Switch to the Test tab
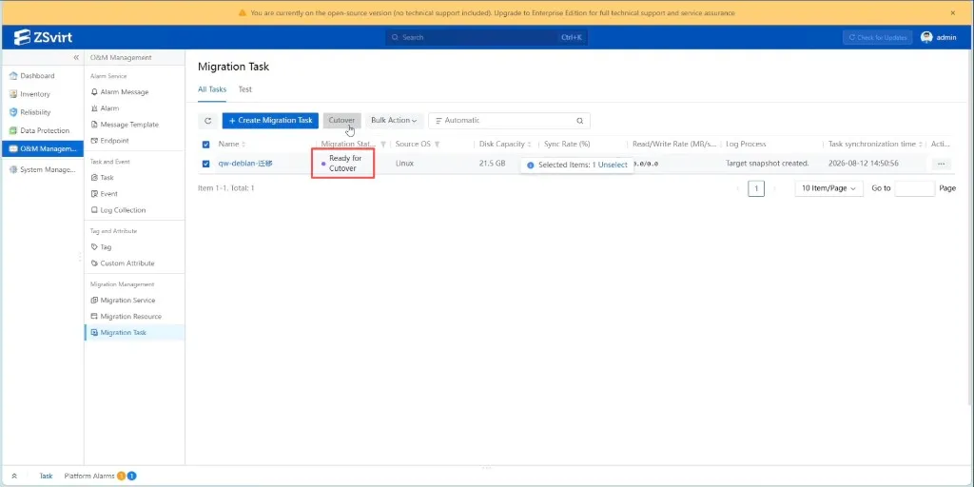Viewport: 974px width, 487px height. [245, 89]
